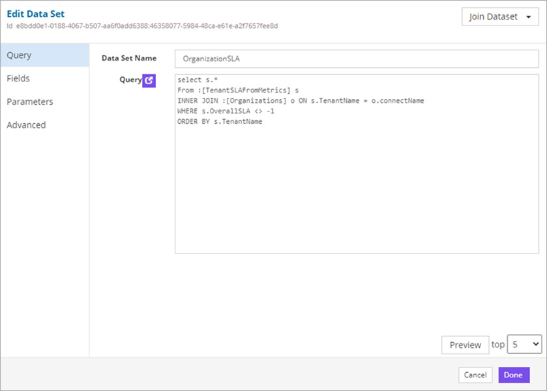
Task: Select the Advanced section
Action: pos(26,124)
